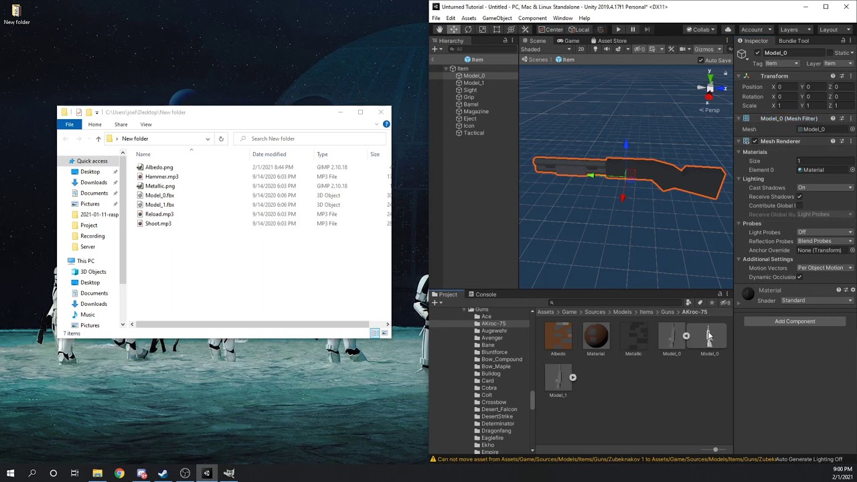Open custom editor tools in Unity toolbar
The image size is (857, 482).
tap(525, 29)
